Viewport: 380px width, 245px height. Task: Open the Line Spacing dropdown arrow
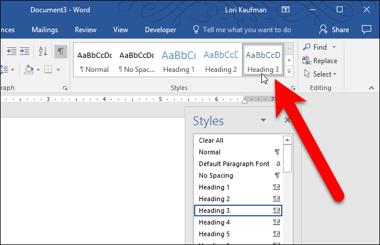[12, 70]
